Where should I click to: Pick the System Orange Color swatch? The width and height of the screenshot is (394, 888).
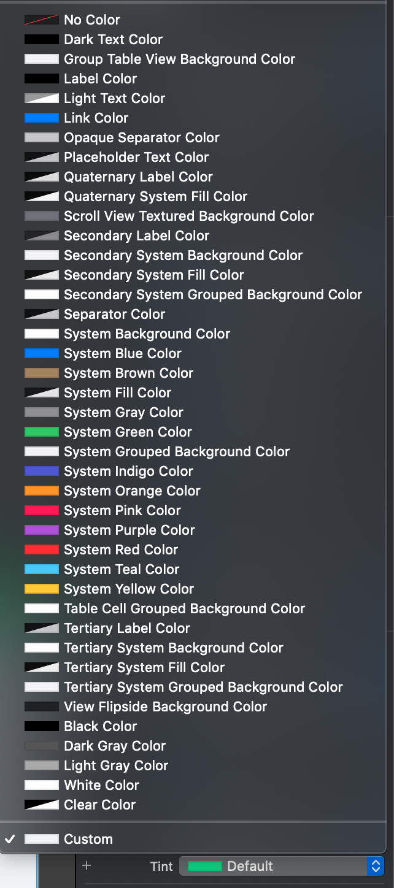coord(42,491)
